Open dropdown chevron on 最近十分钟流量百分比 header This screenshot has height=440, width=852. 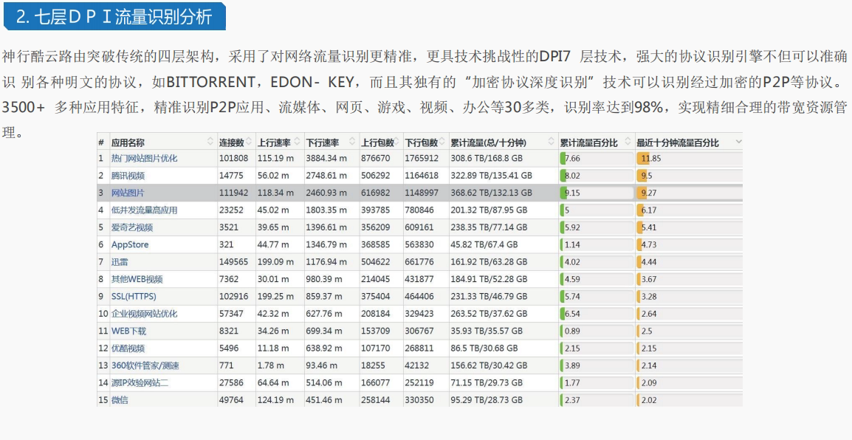point(738,142)
